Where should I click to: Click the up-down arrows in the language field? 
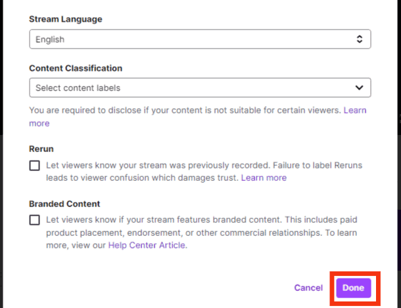[x=359, y=39]
